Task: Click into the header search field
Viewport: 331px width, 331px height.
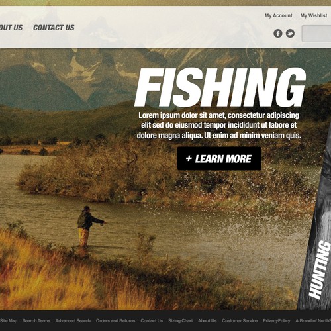Action: click(316, 34)
